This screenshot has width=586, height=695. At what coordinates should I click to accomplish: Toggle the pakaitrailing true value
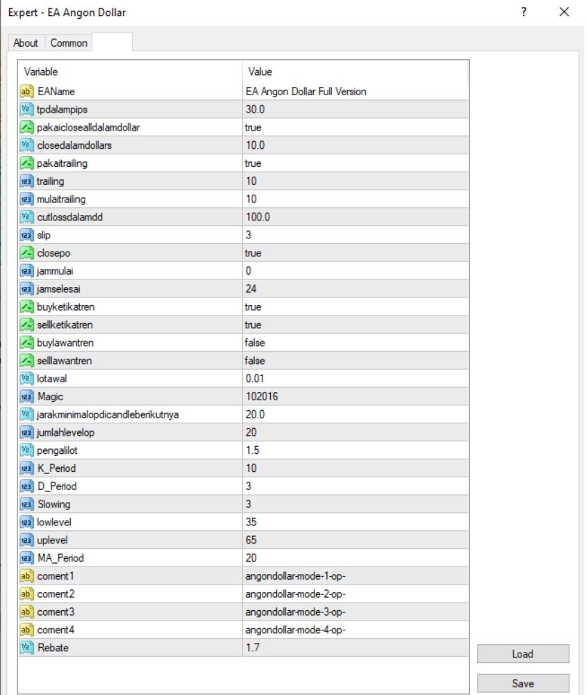(355, 163)
